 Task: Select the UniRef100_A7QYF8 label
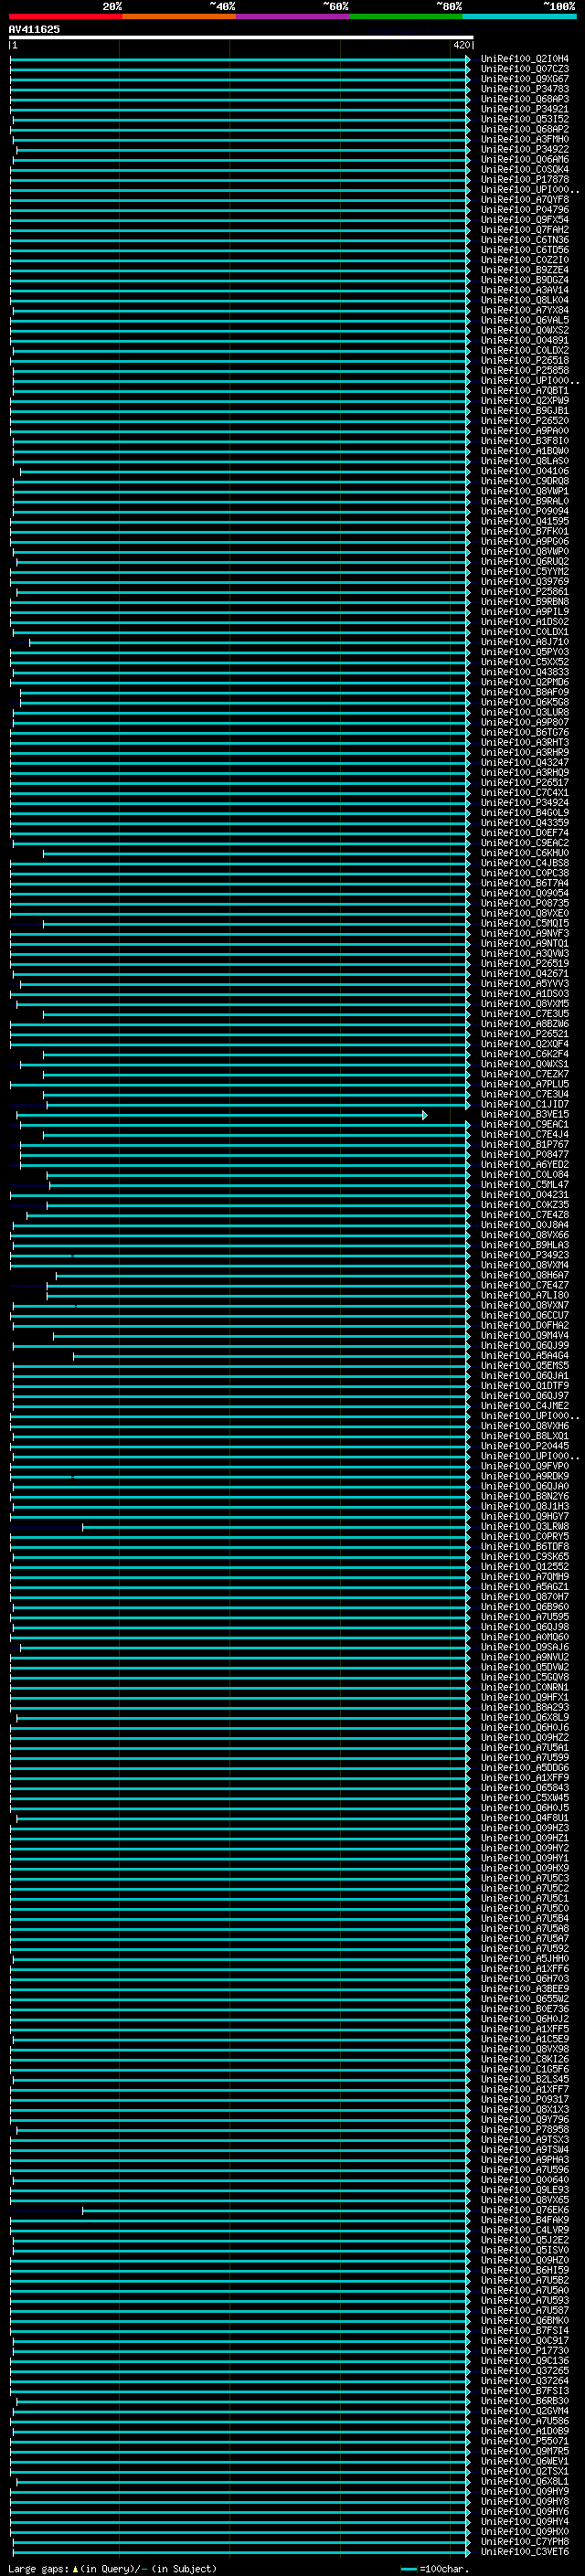(x=525, y=200)
